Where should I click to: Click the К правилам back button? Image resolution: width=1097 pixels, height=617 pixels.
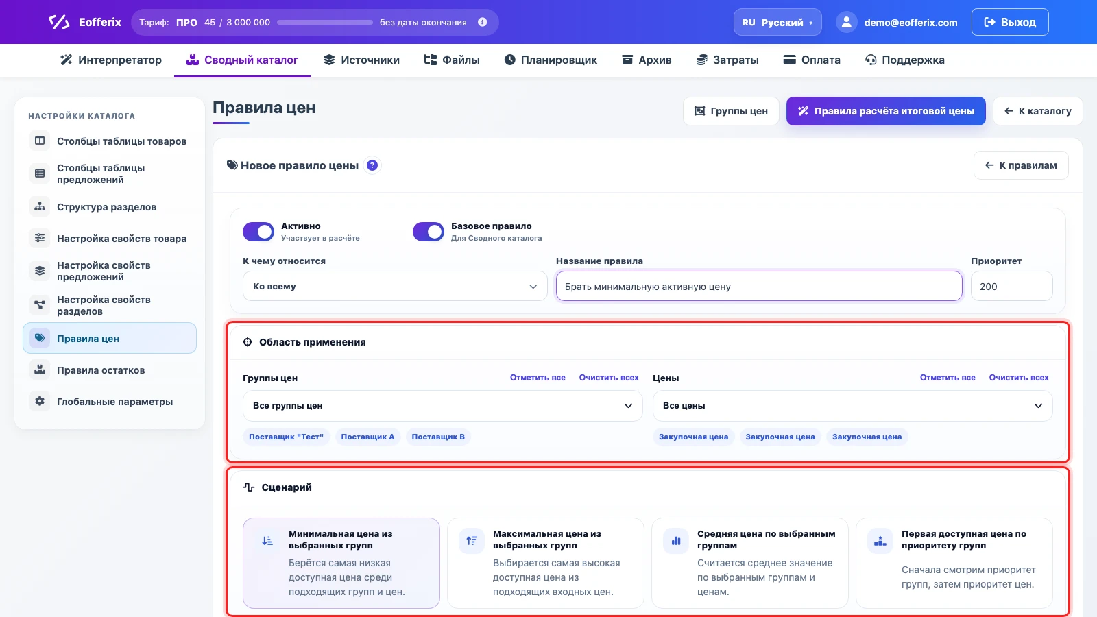(x=1021, y=165)
